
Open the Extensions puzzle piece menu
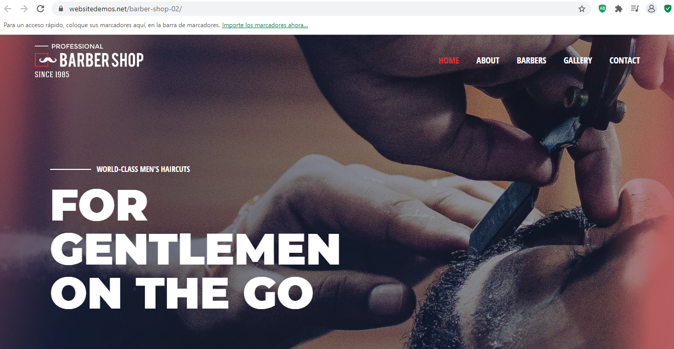click(x=619, y=9)
